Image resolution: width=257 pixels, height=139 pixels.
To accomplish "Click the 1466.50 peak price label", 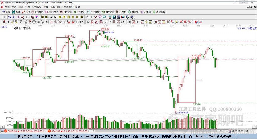I will tap(105, 29).
